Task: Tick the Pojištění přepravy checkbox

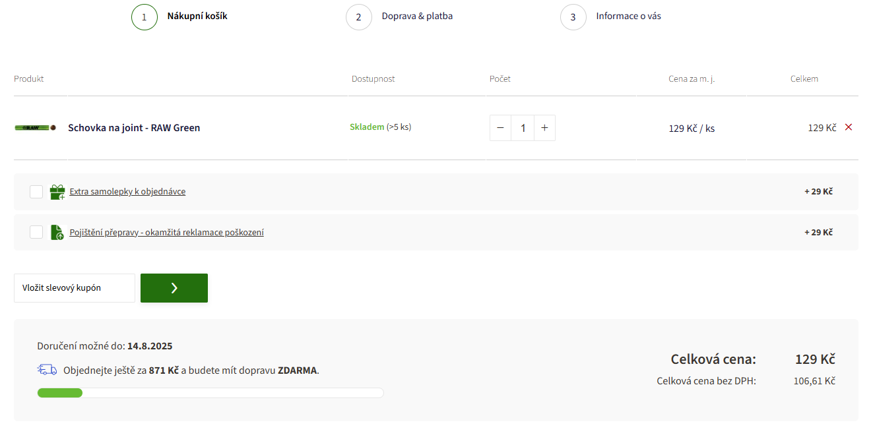Action: point(36,232)
